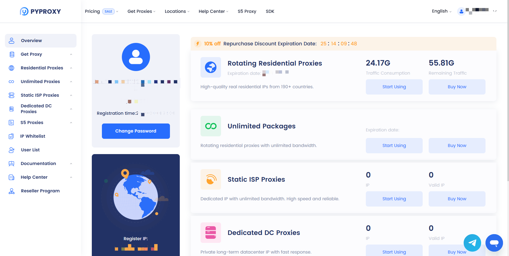
Task: Click the Get Proxy database icon
Action: [x=12, y=54]
